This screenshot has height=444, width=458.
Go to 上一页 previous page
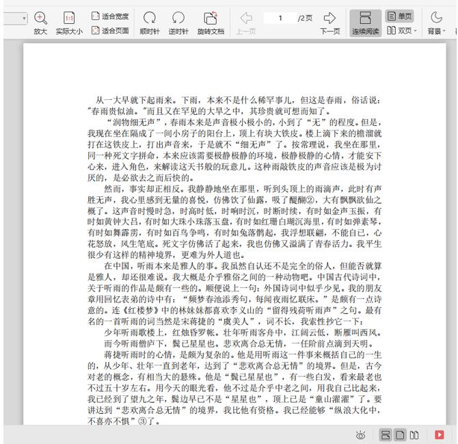point(245,23)
